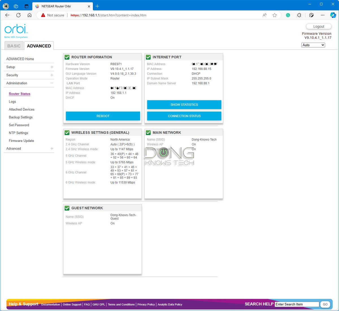
Task: Click hardware version value RBE971
Action: tap(116, 64)
